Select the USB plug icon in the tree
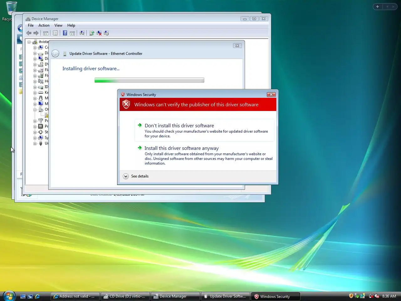Screen dimensions: 401x301 point(41,143)
